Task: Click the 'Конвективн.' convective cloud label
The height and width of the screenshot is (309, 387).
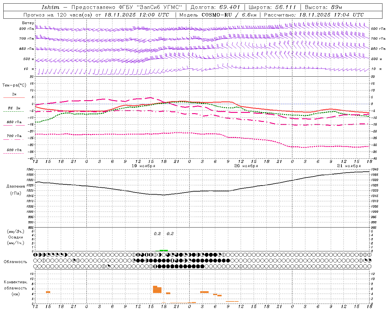Action: pyautogui.click(x=15, y=282)
